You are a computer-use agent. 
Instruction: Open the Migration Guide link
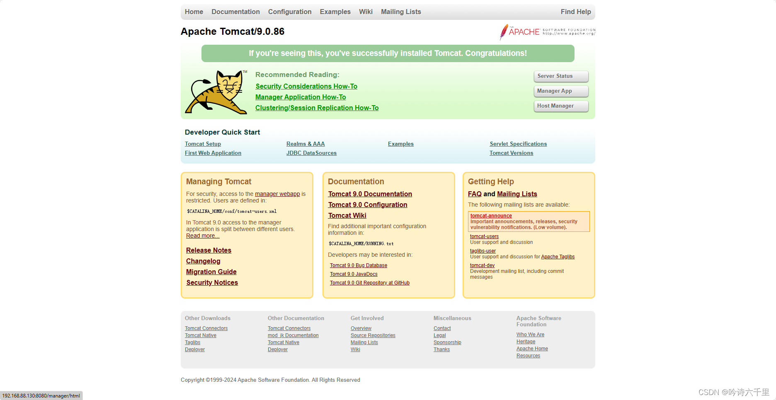click(x=211, y=272)
